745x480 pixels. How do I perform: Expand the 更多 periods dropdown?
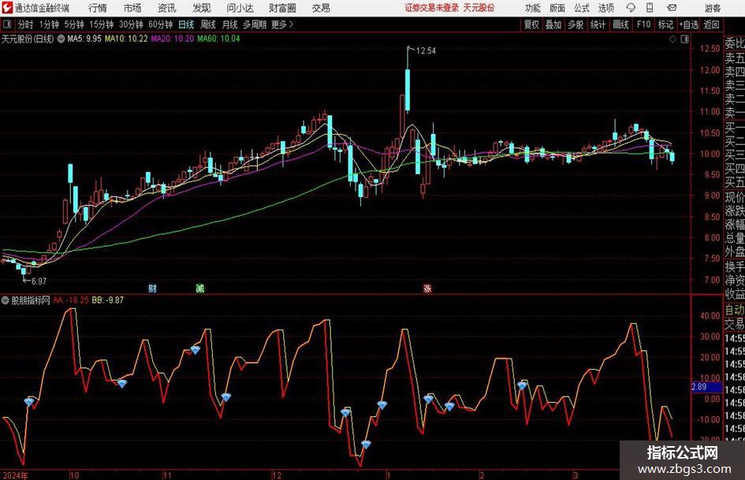click(x=282, y=24)
